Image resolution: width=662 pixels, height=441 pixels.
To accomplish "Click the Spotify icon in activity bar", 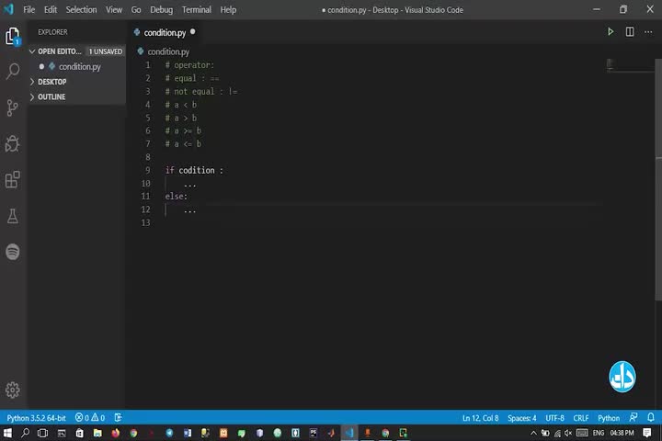I will [13, 252].
